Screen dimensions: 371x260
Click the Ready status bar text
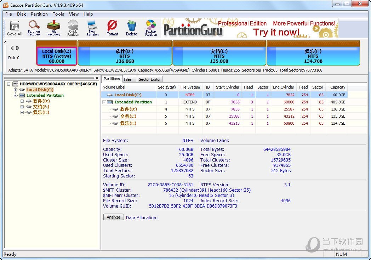tap(10, 254)
